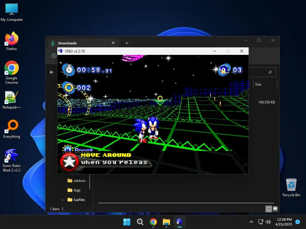Open Notepad++ desktop shortcut

(12, 100)
